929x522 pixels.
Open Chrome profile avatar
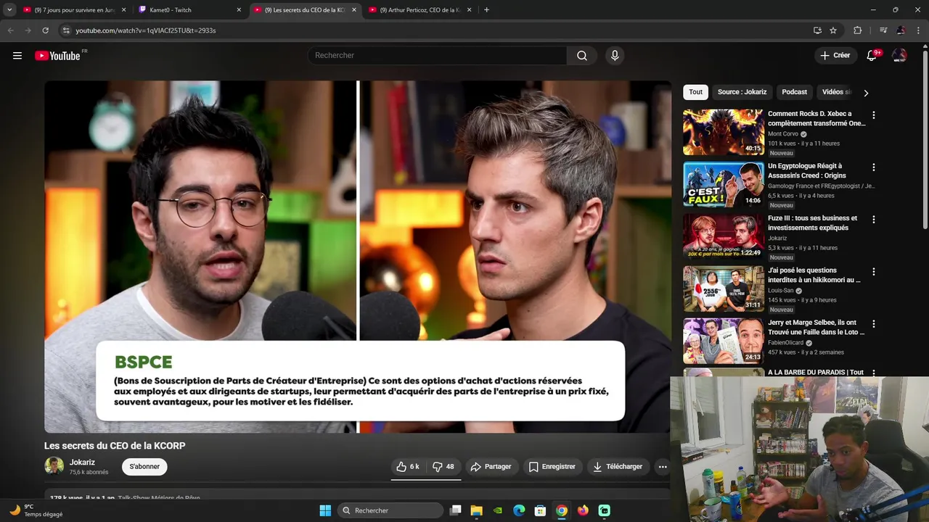click(901, 30)
